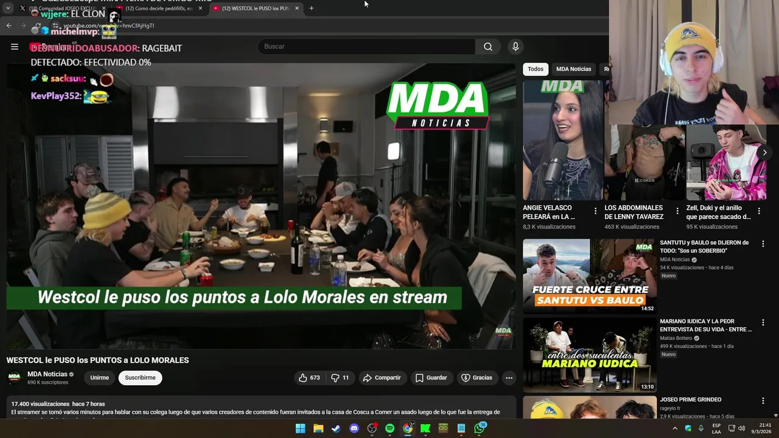Open ANGIE VELASCO PELEARÁ thumbnail
The image size is (779, 438).
coord(563,141)
